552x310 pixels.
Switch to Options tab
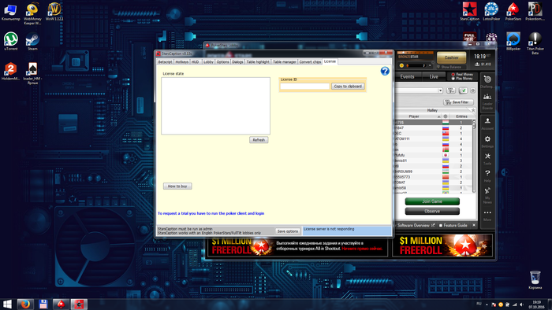(x=222, y=62)
